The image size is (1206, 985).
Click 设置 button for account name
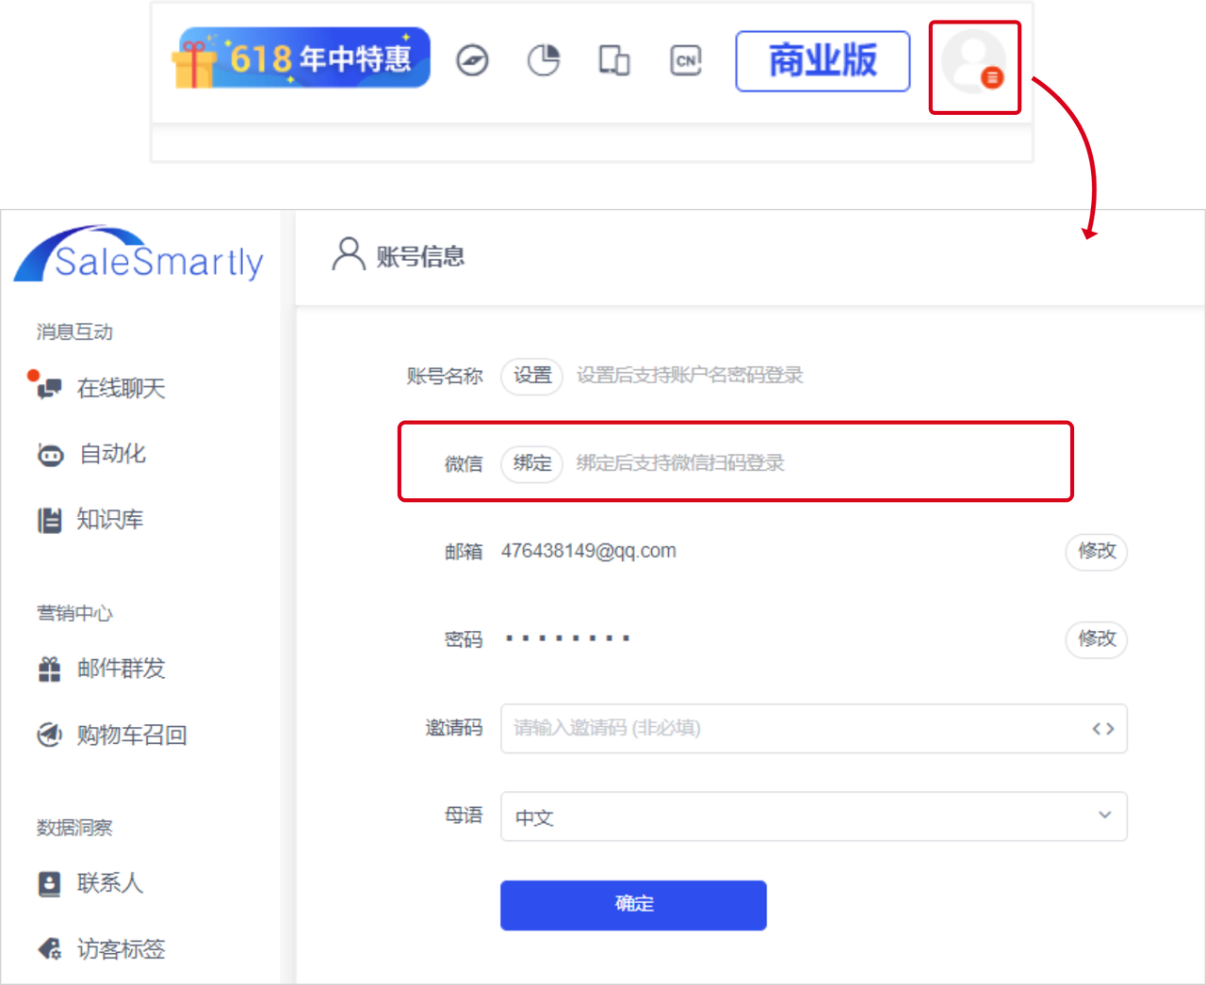click(532, 376)
